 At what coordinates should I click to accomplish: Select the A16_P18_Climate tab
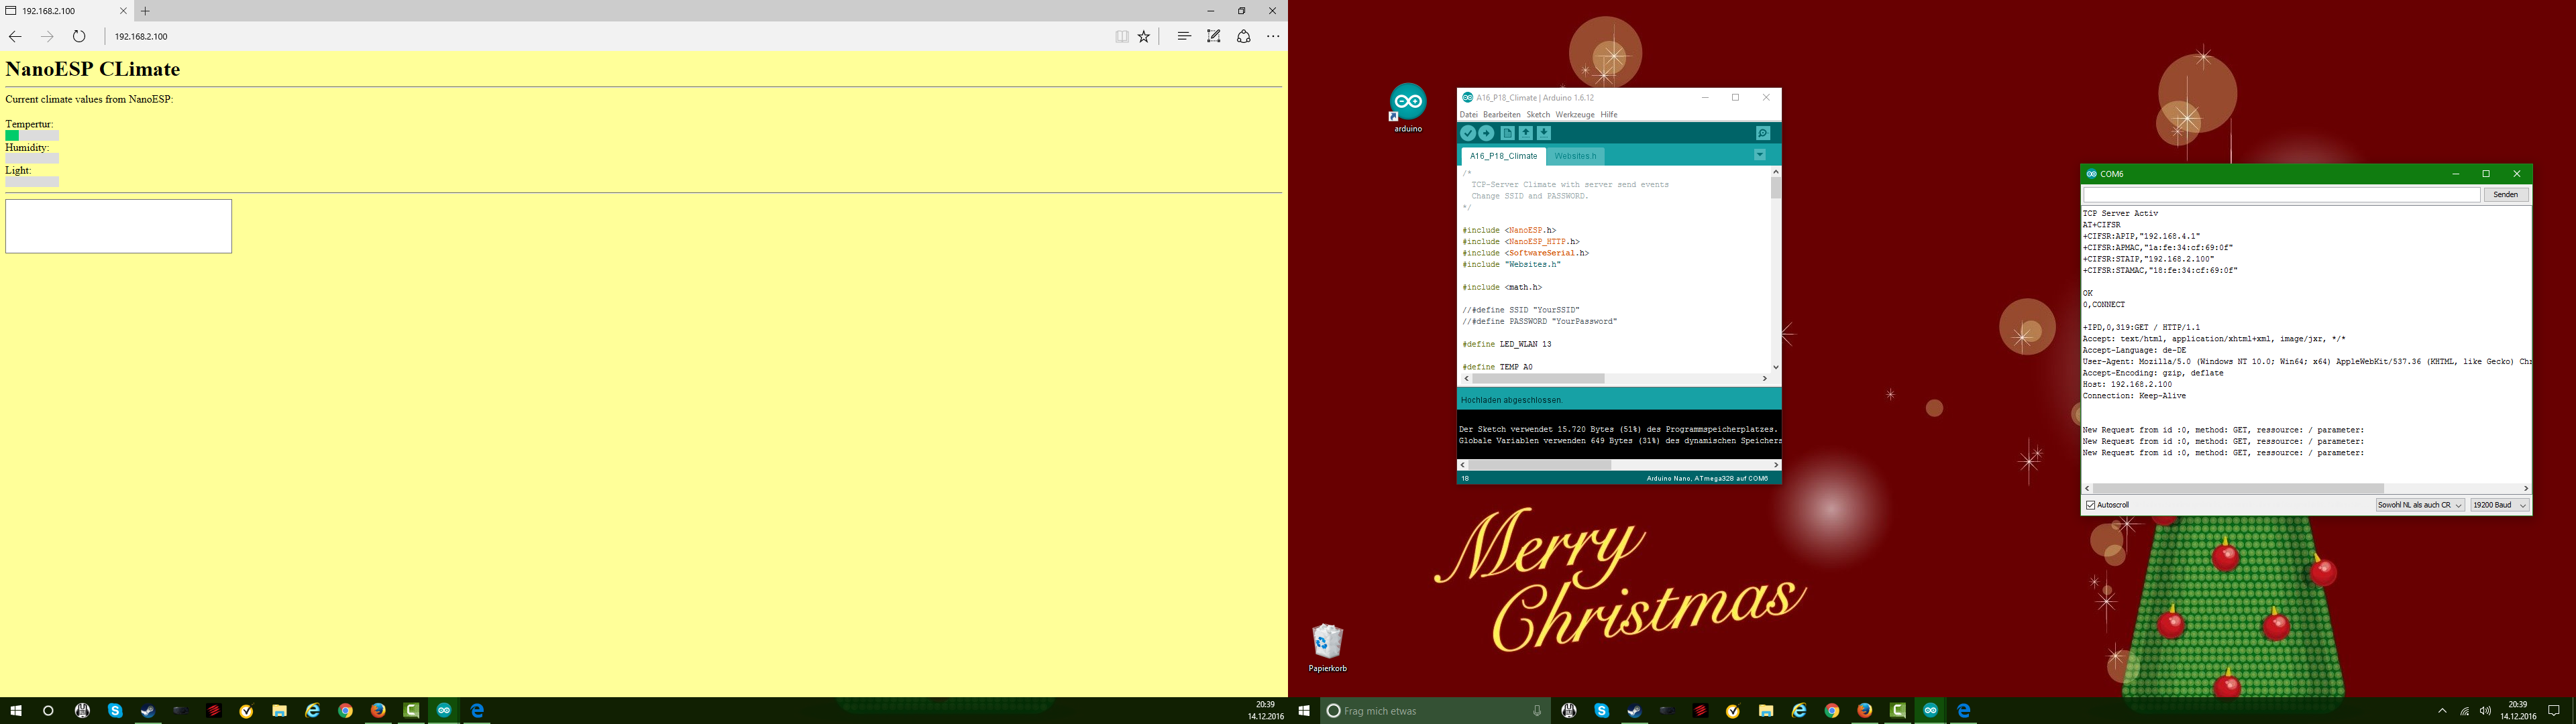click(x=1504, y=156)
